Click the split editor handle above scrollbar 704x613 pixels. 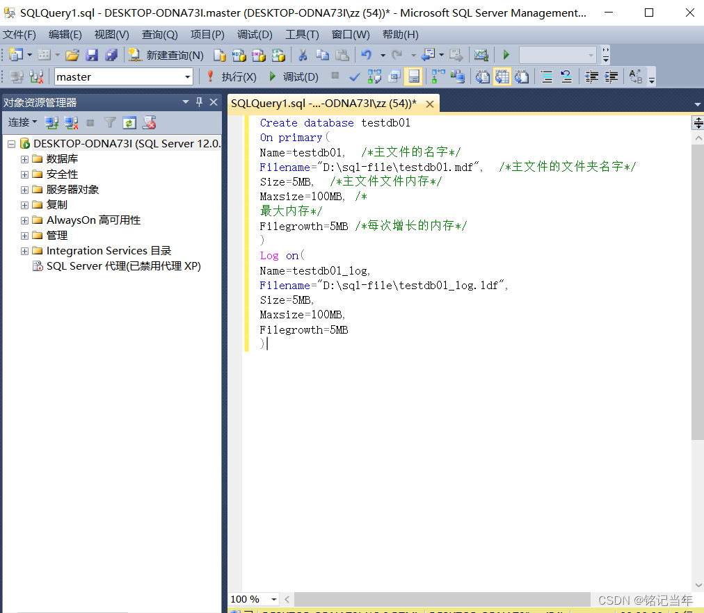coord(698,122)
